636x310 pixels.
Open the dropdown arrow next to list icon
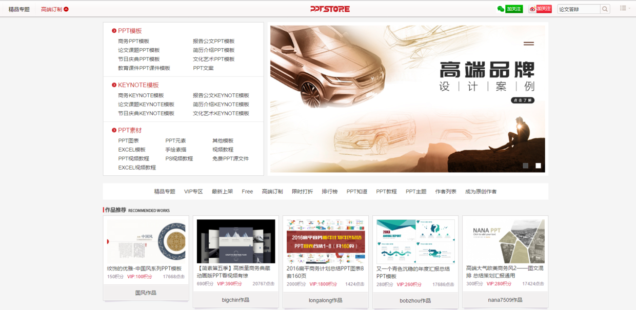pyautogui.click(x=630, y=8)
